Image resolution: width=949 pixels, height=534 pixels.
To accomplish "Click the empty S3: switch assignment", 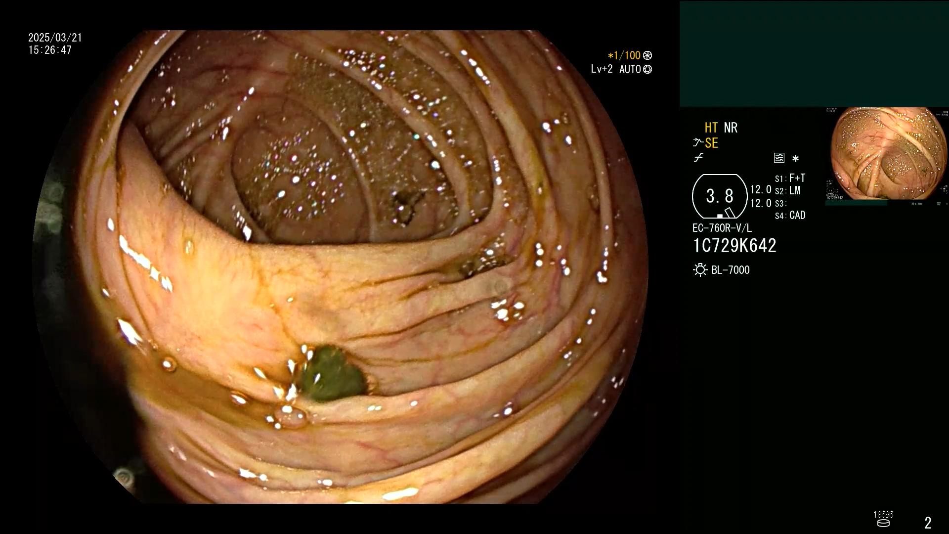I will [x=780, y=203].
